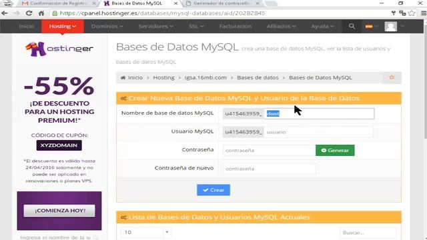Open search magnifier in navigation bar
The image size is (427, 240).
[x=352, y=27]
